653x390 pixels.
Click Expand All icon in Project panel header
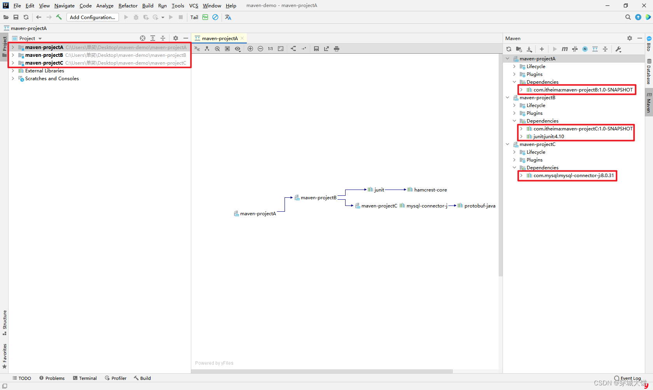[x=153, y=38]
